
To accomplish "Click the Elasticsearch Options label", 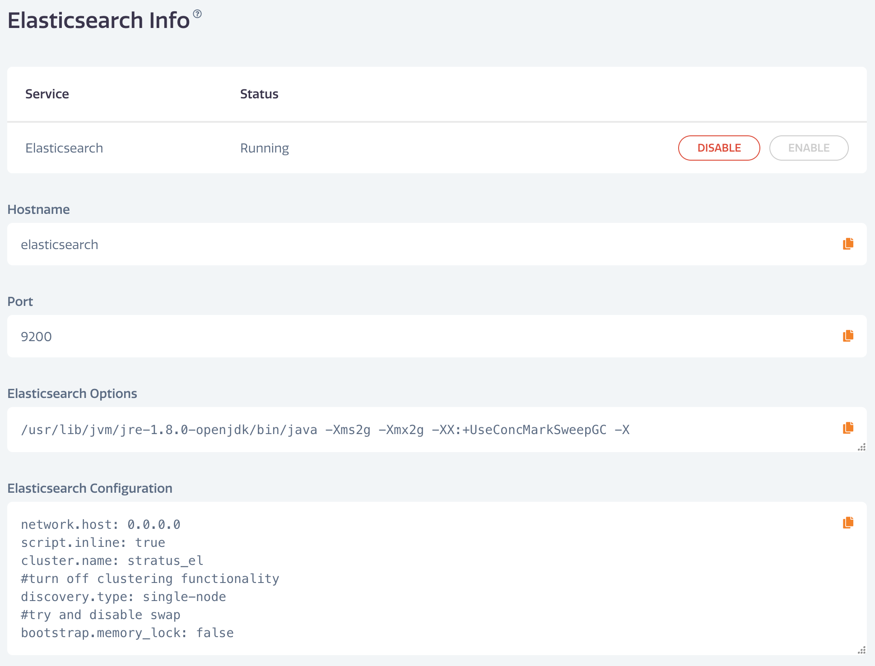I will pyautogui.click(x=72, y=393).
